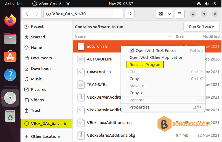Screen dimensions: 222x142
Task: Click Rename… in context menu
Action: (x=139, y=100)
